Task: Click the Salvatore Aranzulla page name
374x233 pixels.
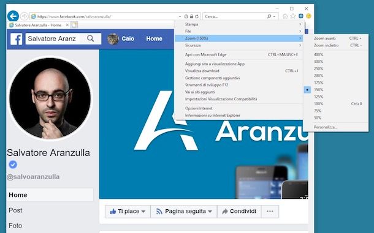Action: [x=48, y=152]
